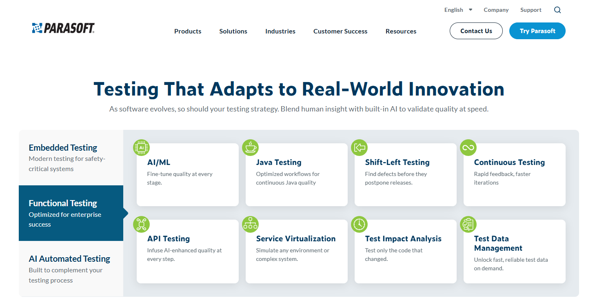Select the AI Automated Testing tab
Viewport: 595px width, 305px height.
pos(71,269)
